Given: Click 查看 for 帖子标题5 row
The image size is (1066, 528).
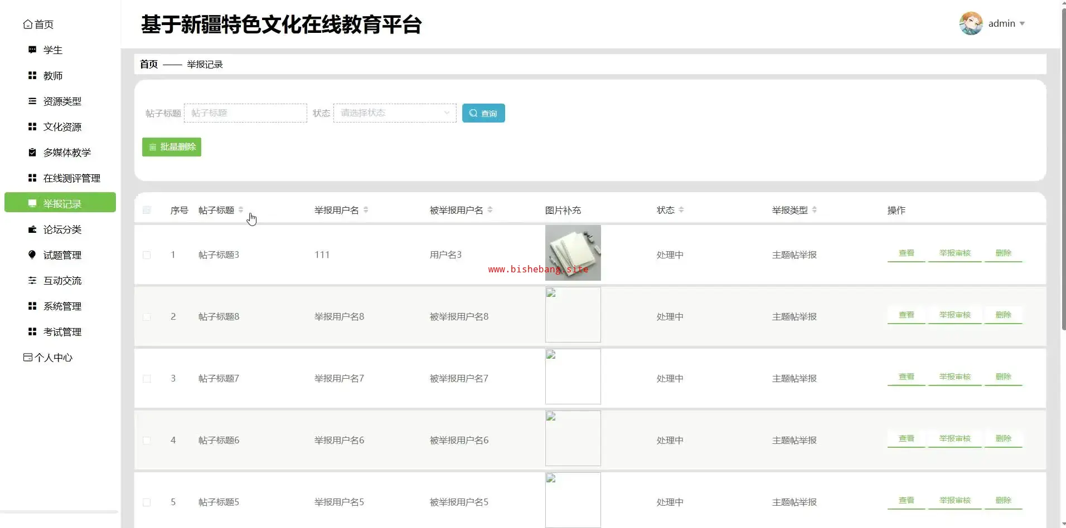Looking at the screenshot, I should coord(907,501).
